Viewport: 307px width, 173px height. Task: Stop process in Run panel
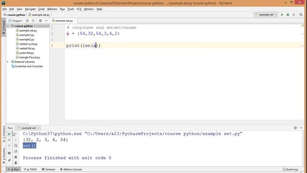[9, 140]
